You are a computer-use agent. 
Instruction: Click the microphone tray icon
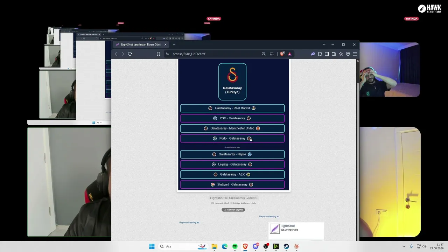point(411,246)
